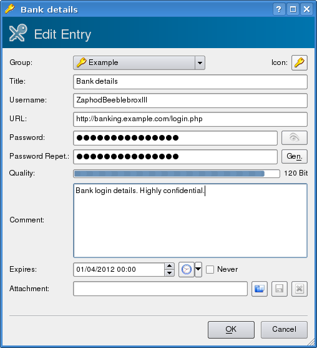Viewport: 317px width, 348px height.
Task: Click the Gen. password generator button
Action: (295, 156)
